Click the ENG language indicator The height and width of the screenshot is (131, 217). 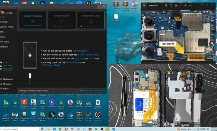(x=208, y=129)
